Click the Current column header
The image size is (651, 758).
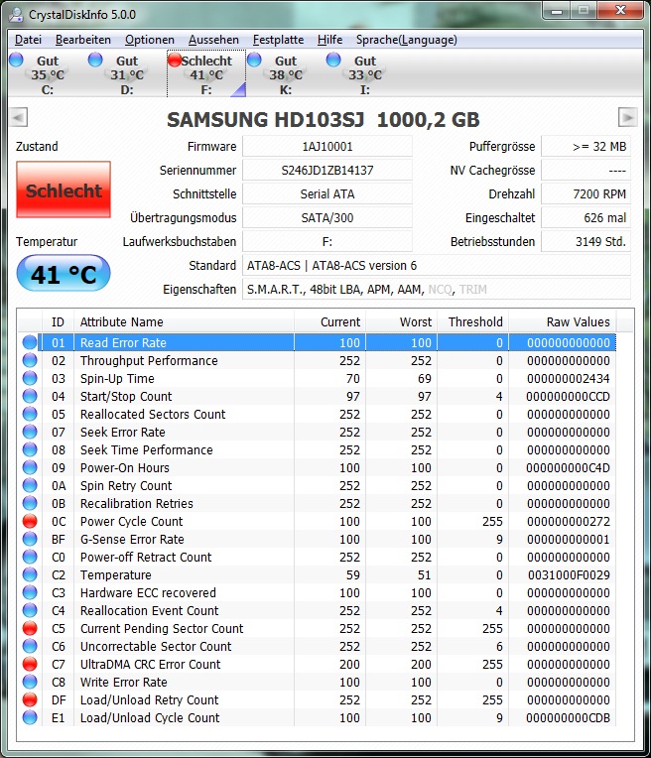[x=329, y=322]
